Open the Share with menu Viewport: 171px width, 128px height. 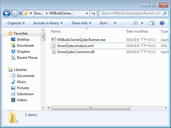point(81,23)
